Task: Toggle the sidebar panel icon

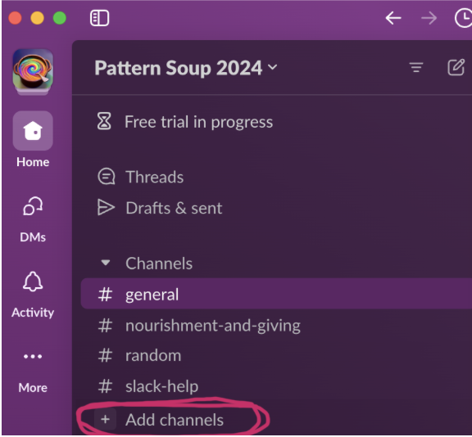Action: tap(99, 18)
